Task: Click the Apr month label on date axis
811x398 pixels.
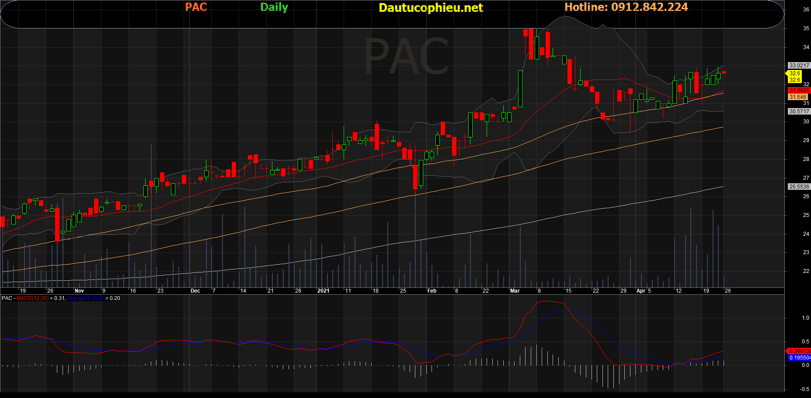Action: [x=641, y=291]
